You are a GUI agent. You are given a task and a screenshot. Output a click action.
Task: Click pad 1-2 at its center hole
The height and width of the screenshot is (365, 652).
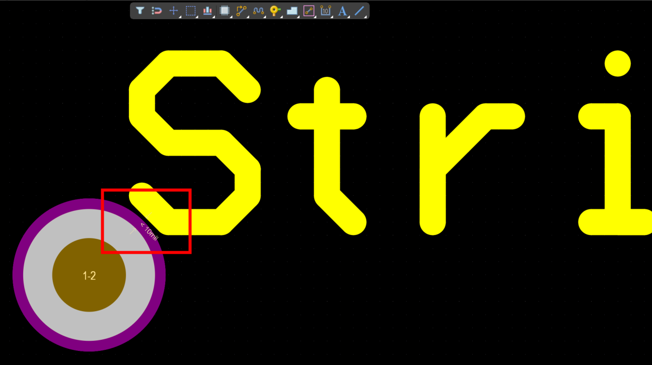(89, 275)
